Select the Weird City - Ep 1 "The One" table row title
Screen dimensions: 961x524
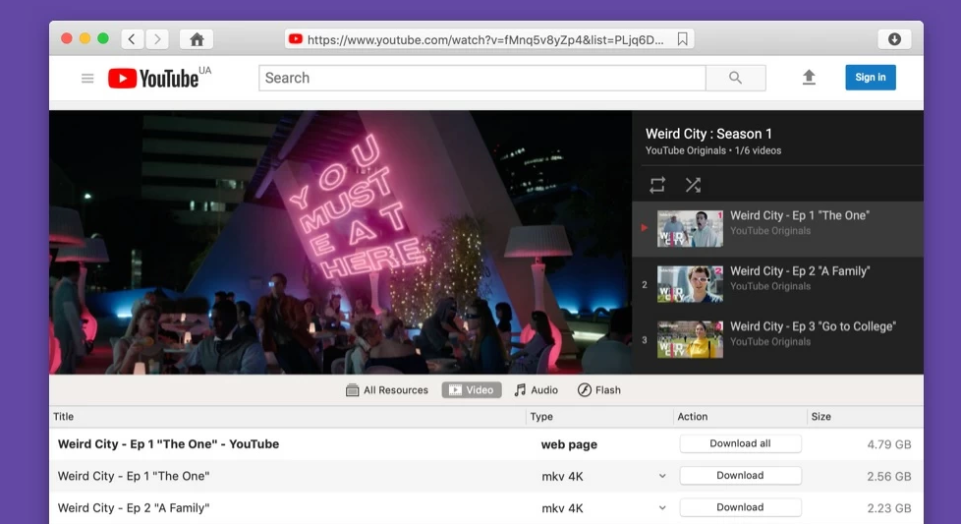point(134,476)
